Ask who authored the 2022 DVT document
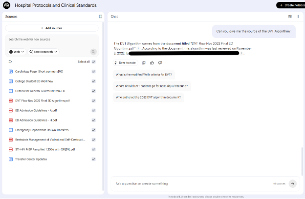 [148, 97]
